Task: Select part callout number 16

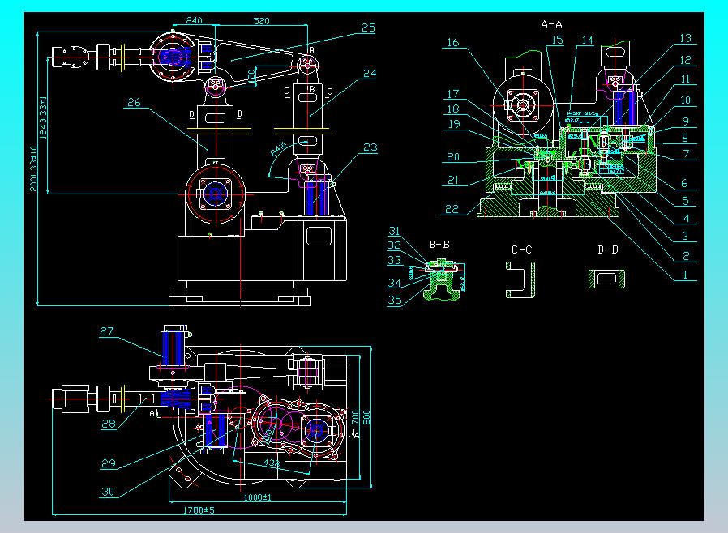Action: tap(452, 43)
